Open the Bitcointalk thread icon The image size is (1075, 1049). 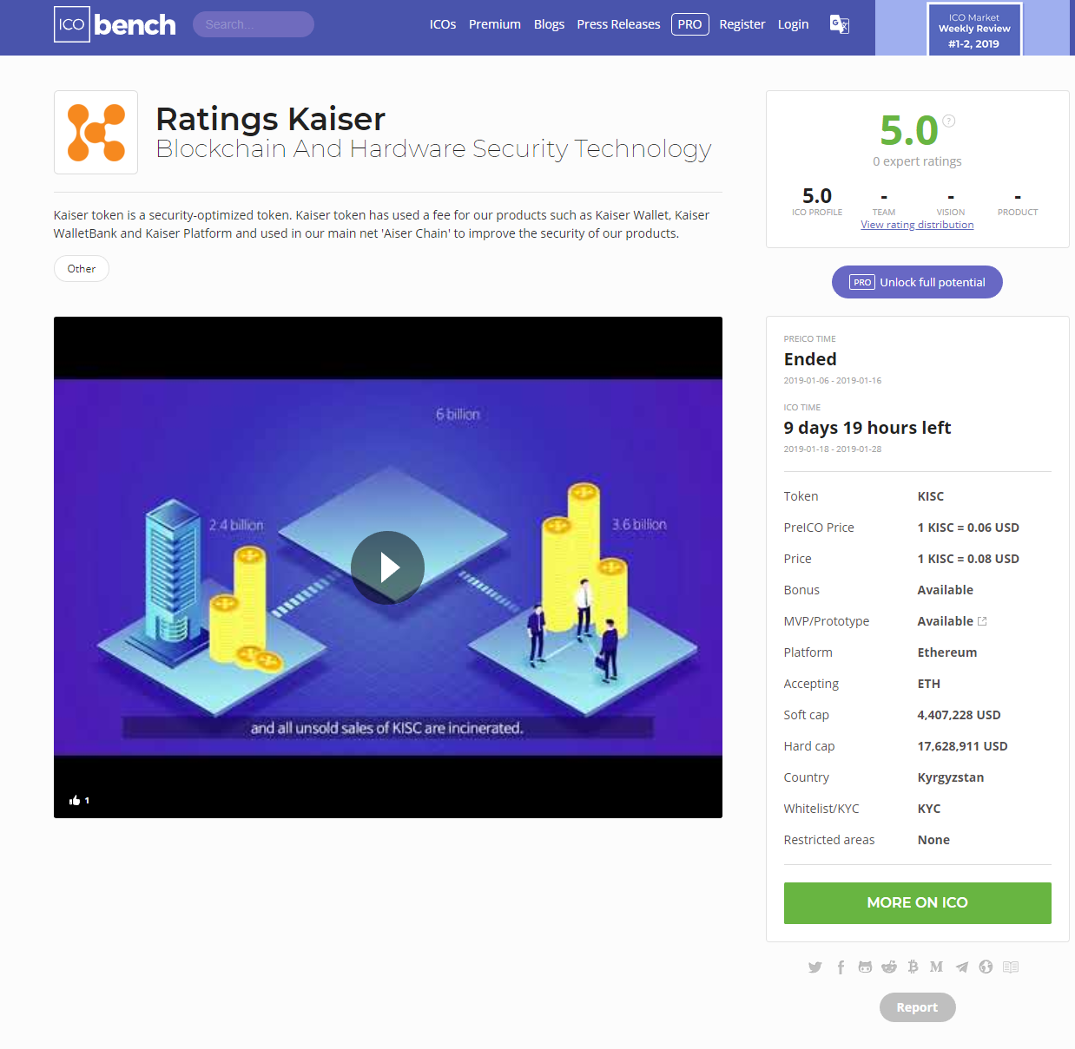tap(913, 967)
